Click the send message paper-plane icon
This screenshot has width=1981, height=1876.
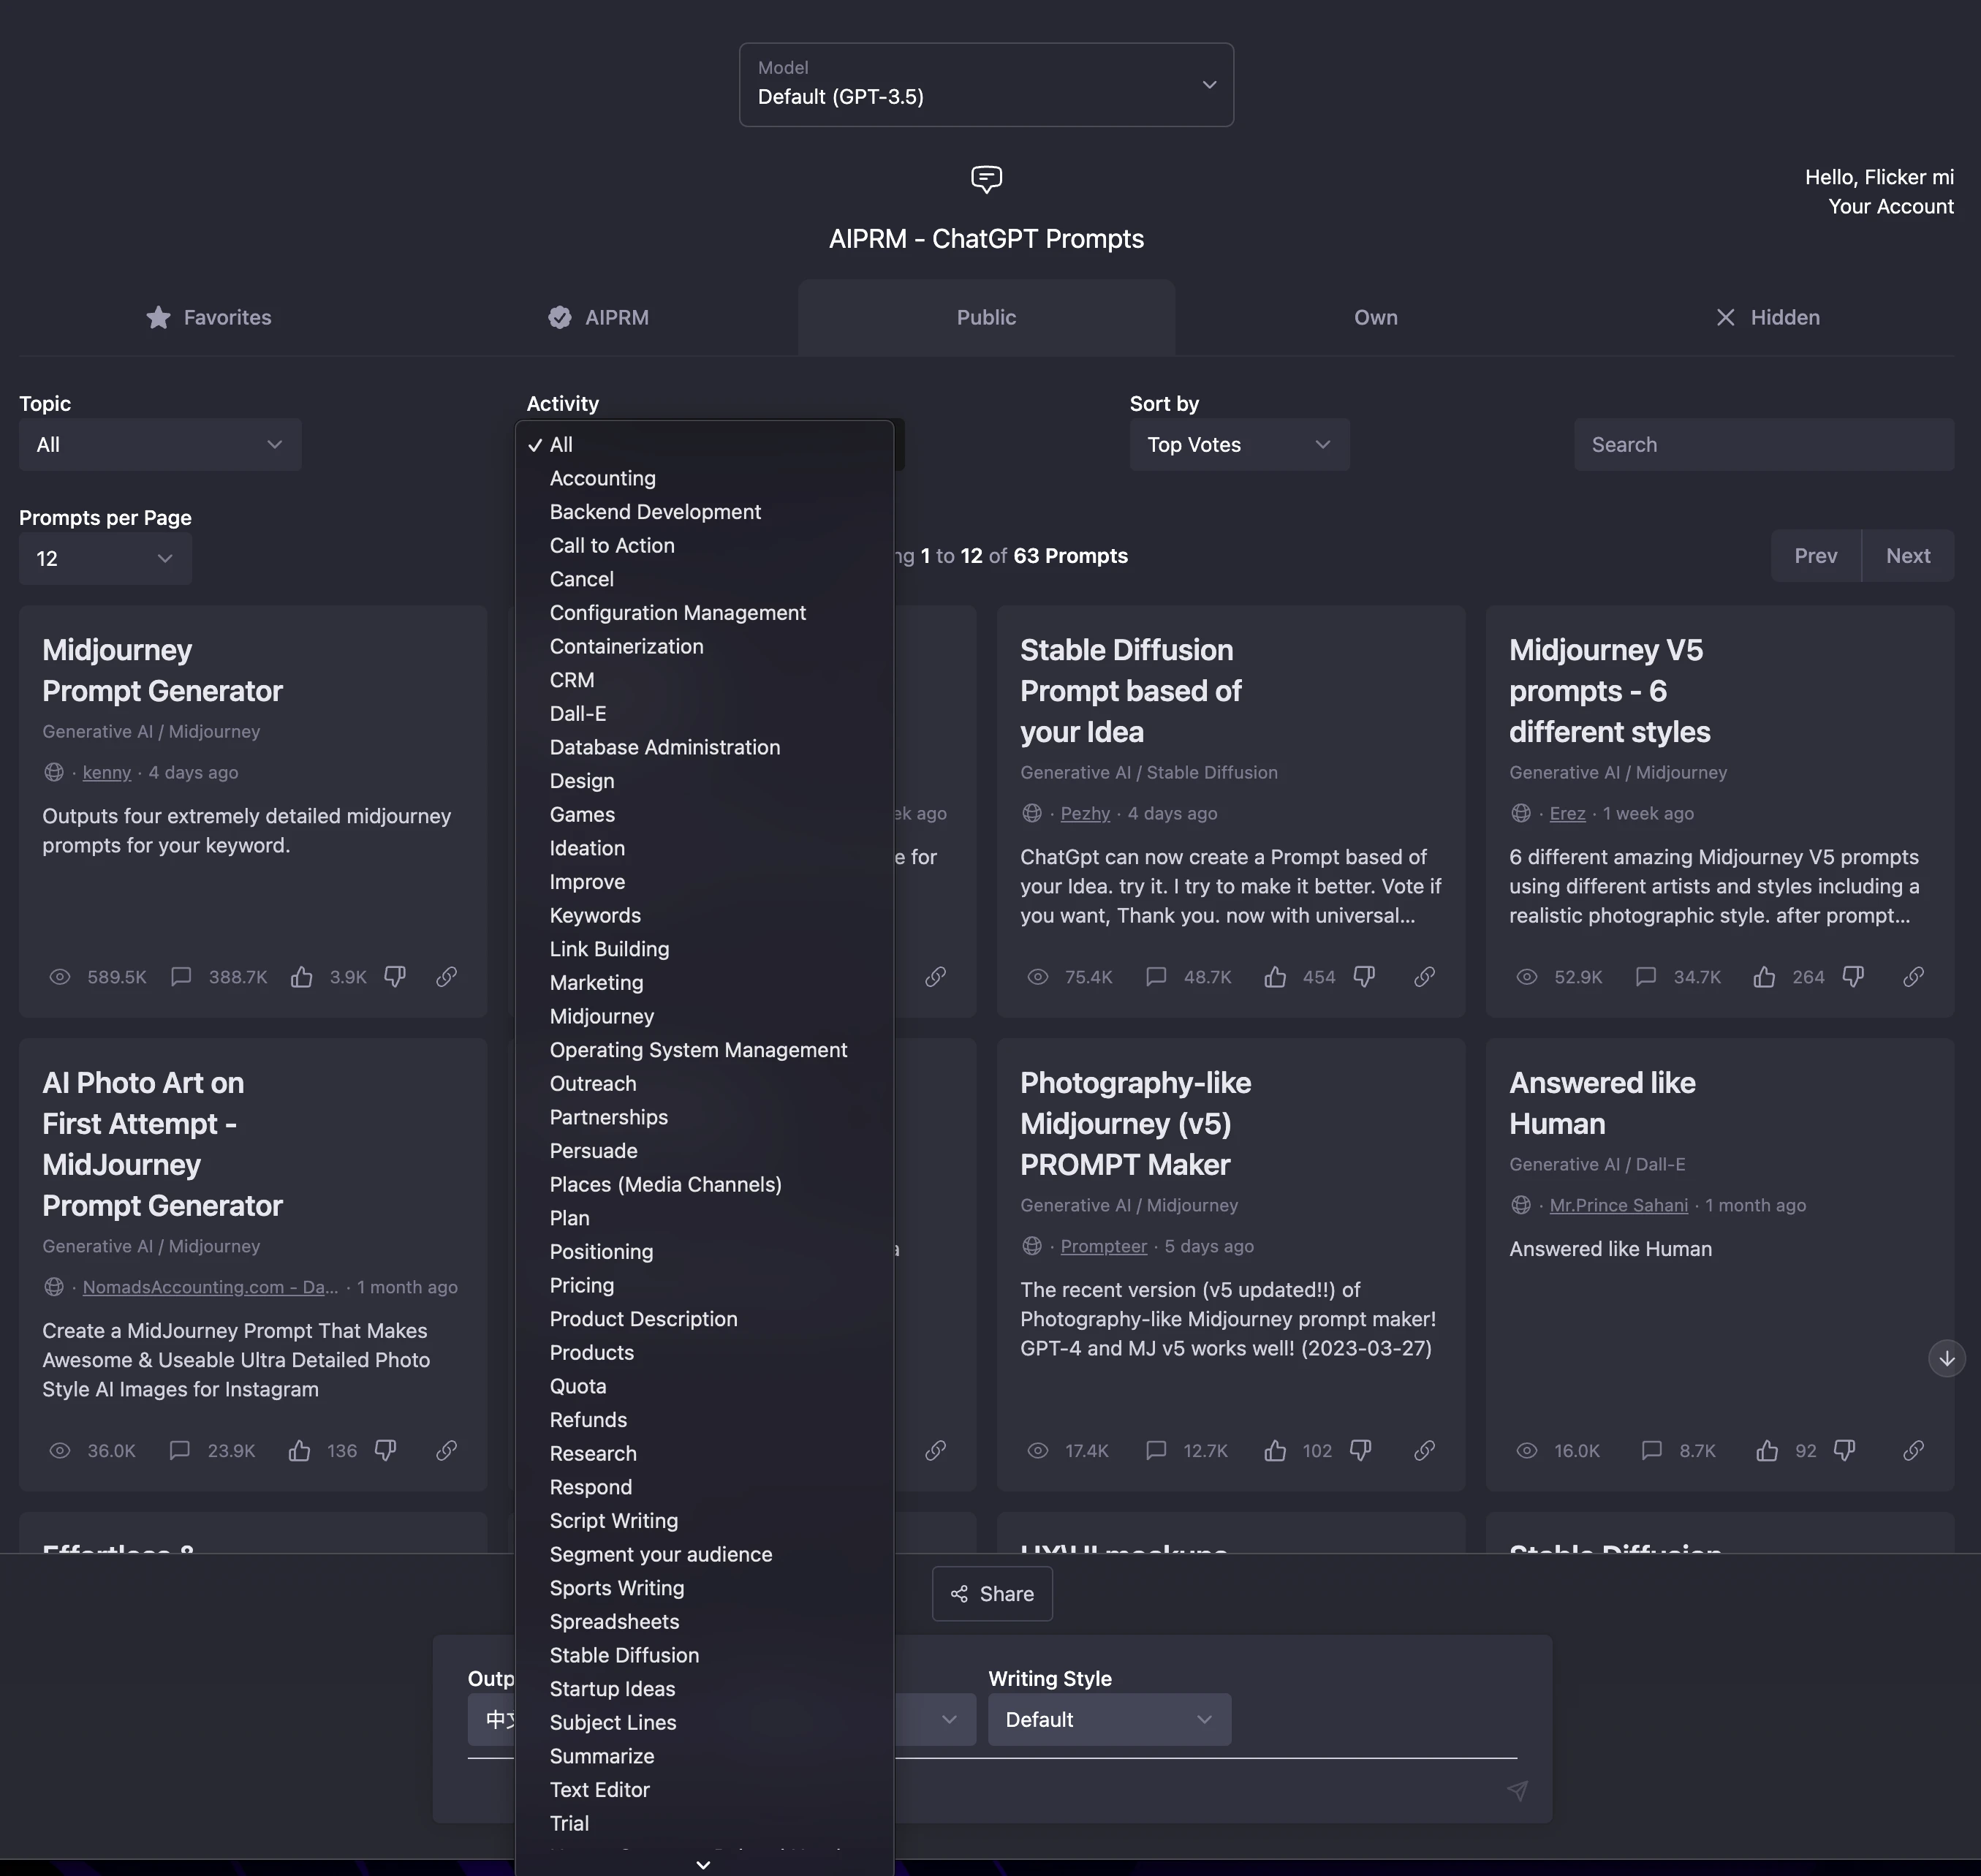click(x=1517, y=1791)
